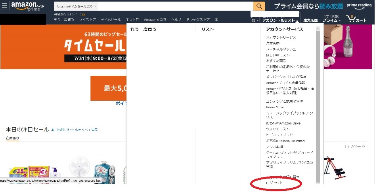
Task: Open ヘルプ in the navigation bar
Action: click(x=176, y=19)
